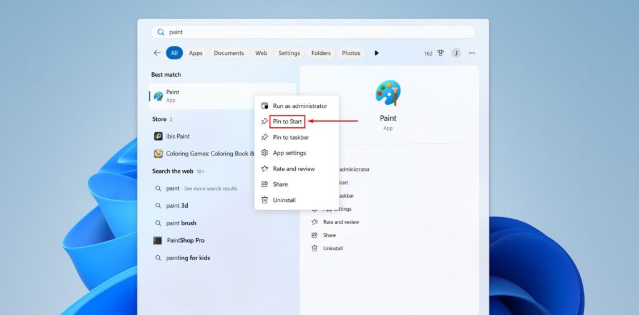Click gear icon beside App settings in menu
The image size is (639, 315).
click(x=265, y=153)
